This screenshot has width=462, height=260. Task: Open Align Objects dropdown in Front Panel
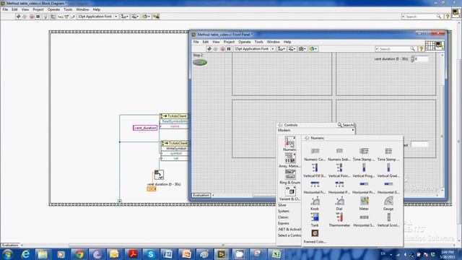coord(282,49)
